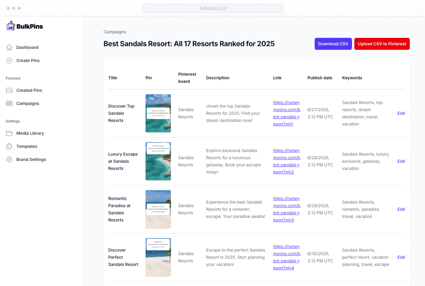Open link ending in ?pin3
The image size is (425, 286).
coord(287,209)
